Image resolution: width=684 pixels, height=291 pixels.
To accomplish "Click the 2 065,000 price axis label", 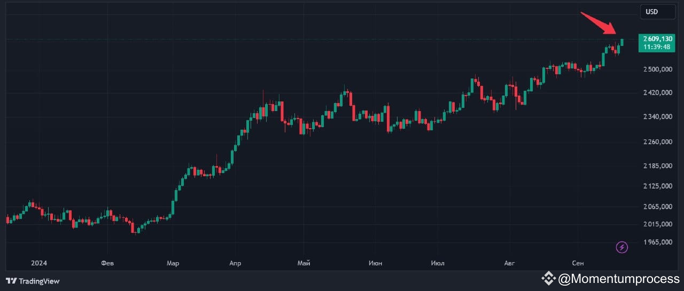I will point(657,207).
